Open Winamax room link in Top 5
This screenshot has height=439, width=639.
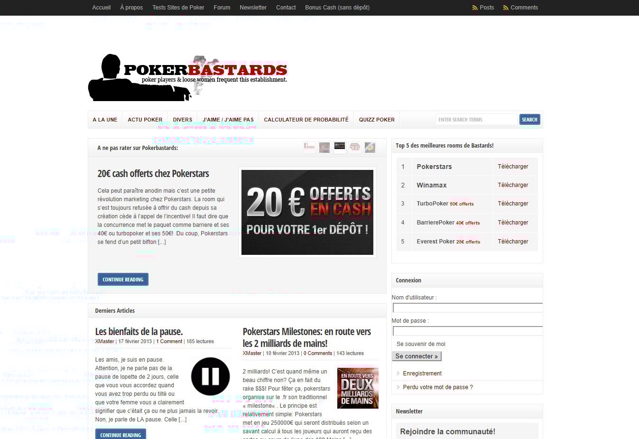point(432,185)
